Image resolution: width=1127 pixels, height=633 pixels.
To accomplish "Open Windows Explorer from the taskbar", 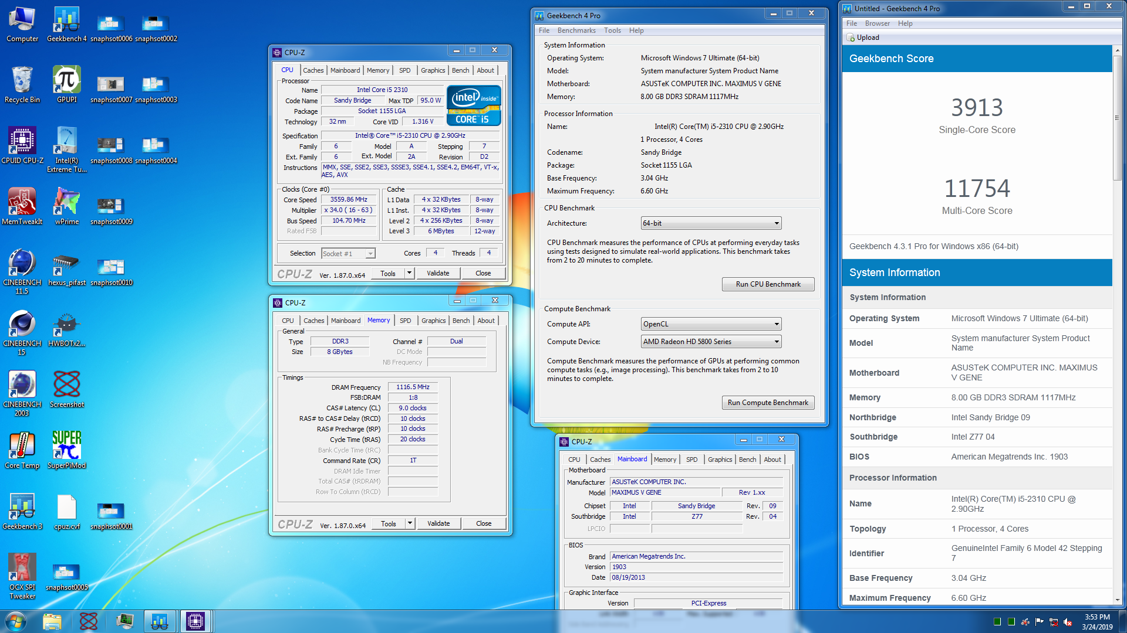I will pyautogui.click(x=52, y=621).
